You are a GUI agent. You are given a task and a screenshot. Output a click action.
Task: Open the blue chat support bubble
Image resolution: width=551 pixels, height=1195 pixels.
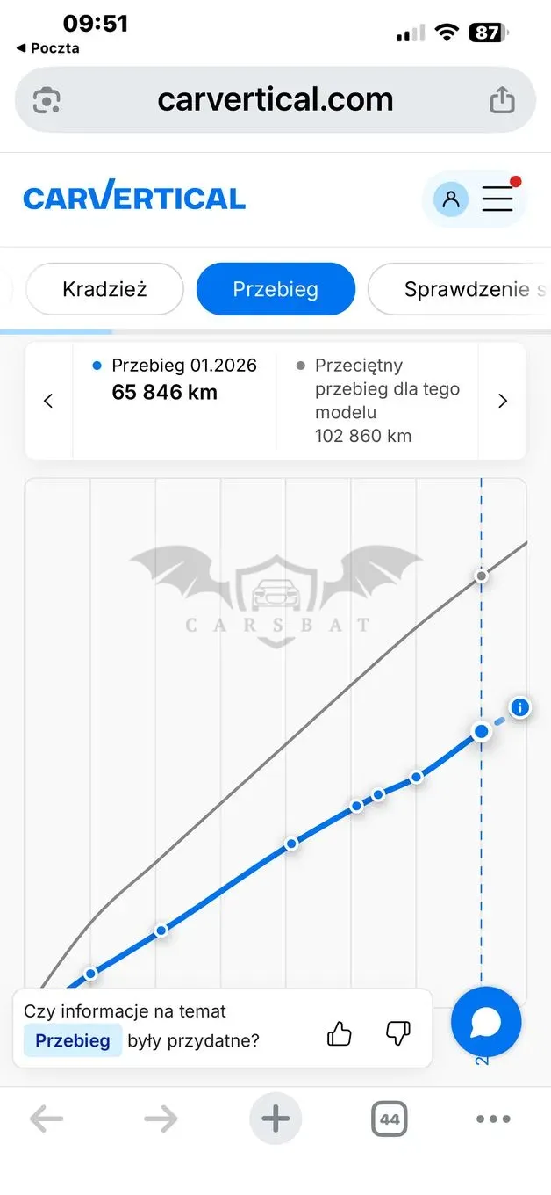pyautogui.click(x=486, y=1022)
